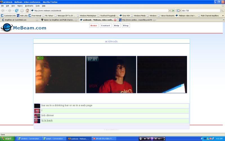Open the Google search engine selector
The height and width of the screenshot is (141, 225).
179,10
